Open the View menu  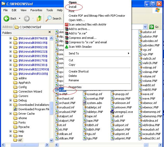[23, 10]
